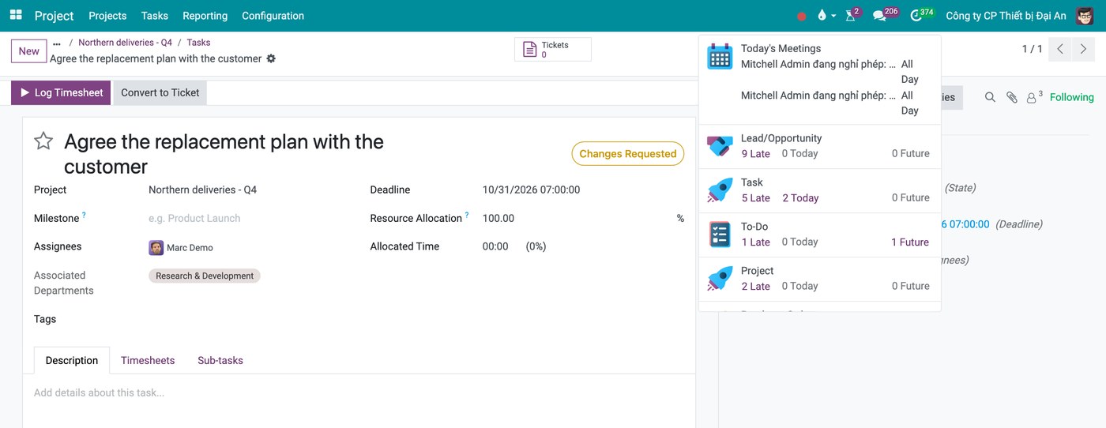Click 0 Future in Lead/Opportunity row
The width and height of the screenshot is (1106, 428).
click(911, 154)
